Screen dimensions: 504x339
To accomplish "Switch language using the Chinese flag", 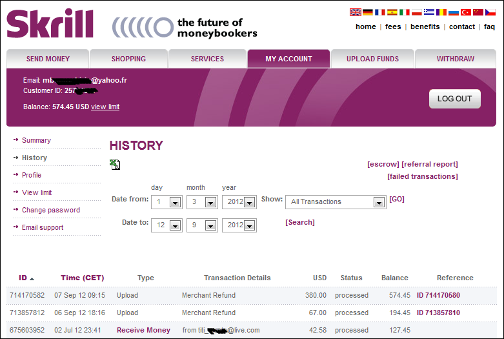I will pyautogui.click(x=478, y=12).
